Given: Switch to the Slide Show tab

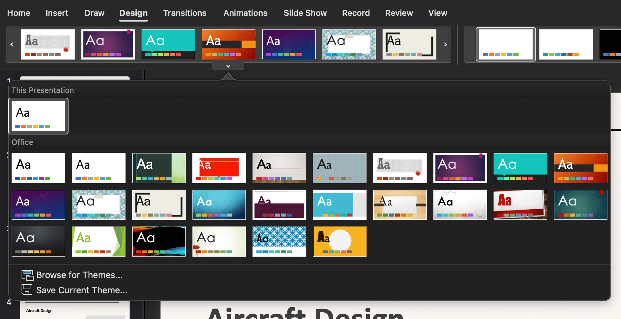Looking at the screenshot, I should point(305,13).
